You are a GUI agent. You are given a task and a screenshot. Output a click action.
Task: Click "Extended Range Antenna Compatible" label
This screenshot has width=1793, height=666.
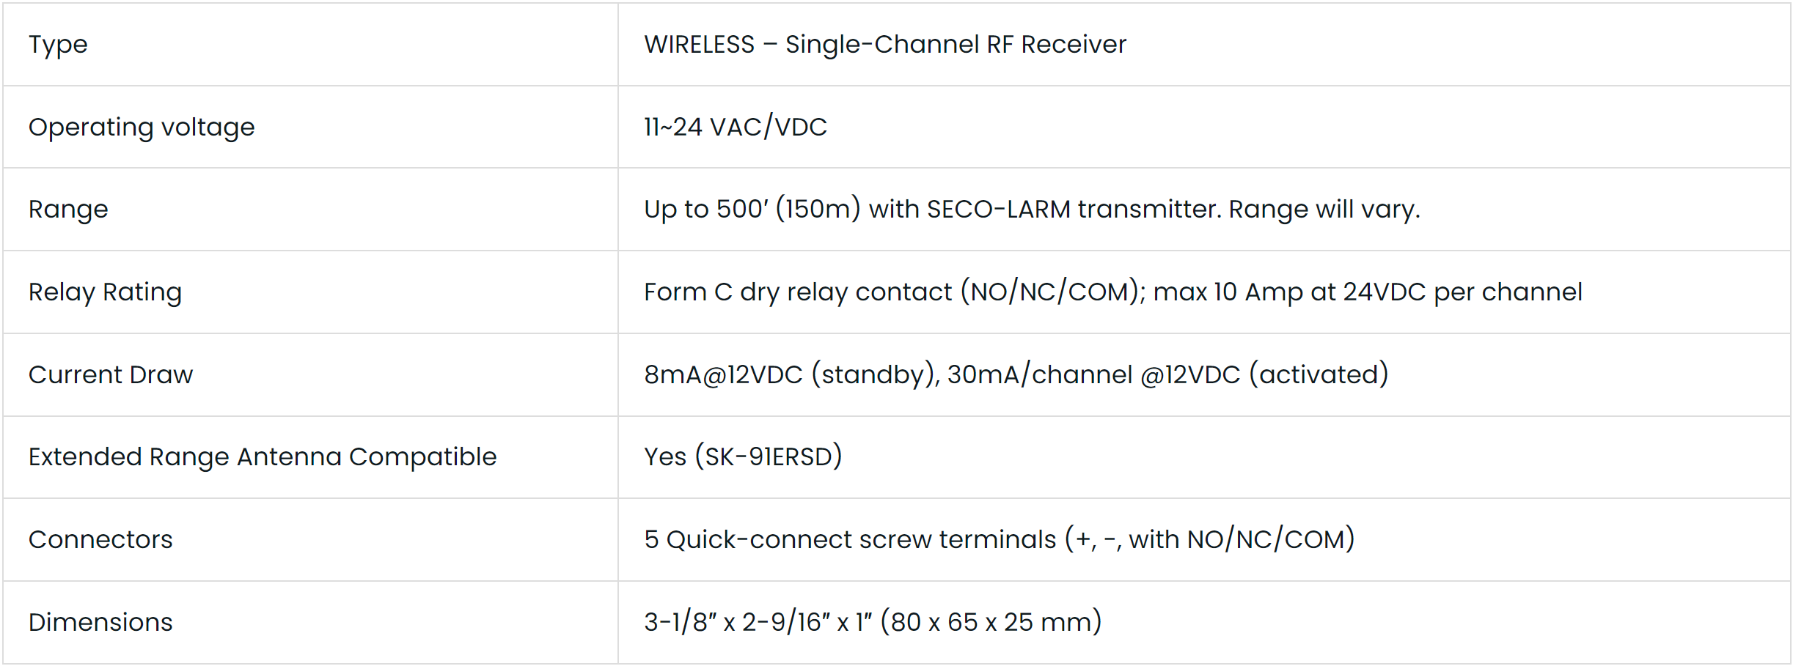tap(263, 457)
